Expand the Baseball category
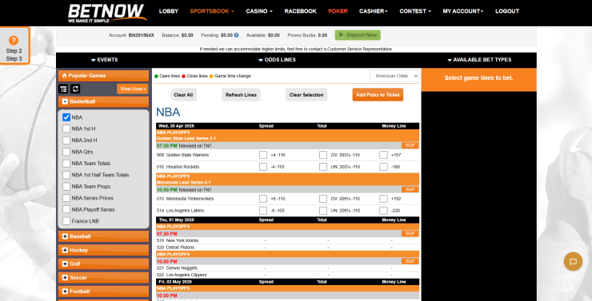Viewport: 592px width, 301px height. pos(103,236)
